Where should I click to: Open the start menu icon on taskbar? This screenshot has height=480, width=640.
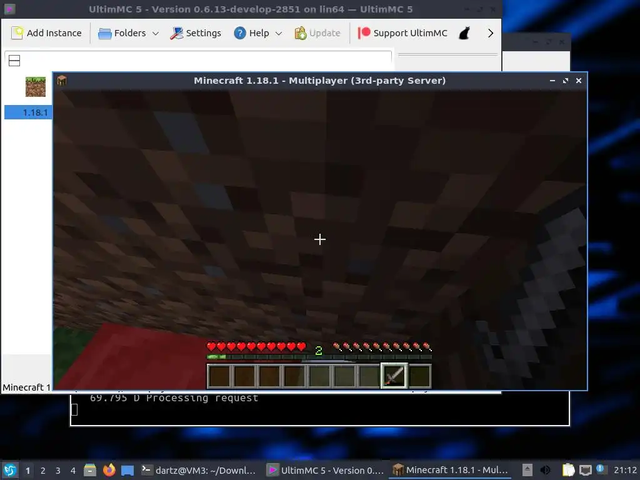(10, 470)
